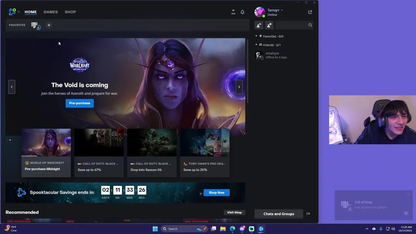Image resolution: width=416 pixels, height=234 pixels.
Task: Open the Windows Start menu
Action: coord(155,229)
